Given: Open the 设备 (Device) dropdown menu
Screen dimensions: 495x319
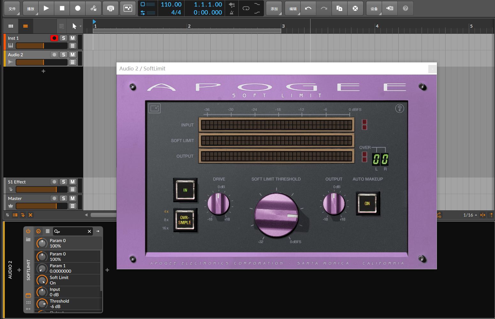Looking at the screenshot, I should pos(374,9).
